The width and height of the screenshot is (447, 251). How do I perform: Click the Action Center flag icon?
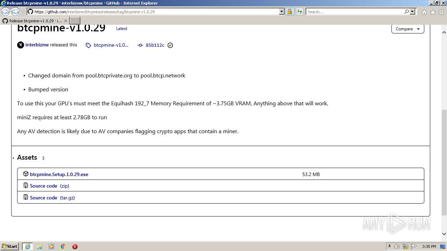pos(414,246)
